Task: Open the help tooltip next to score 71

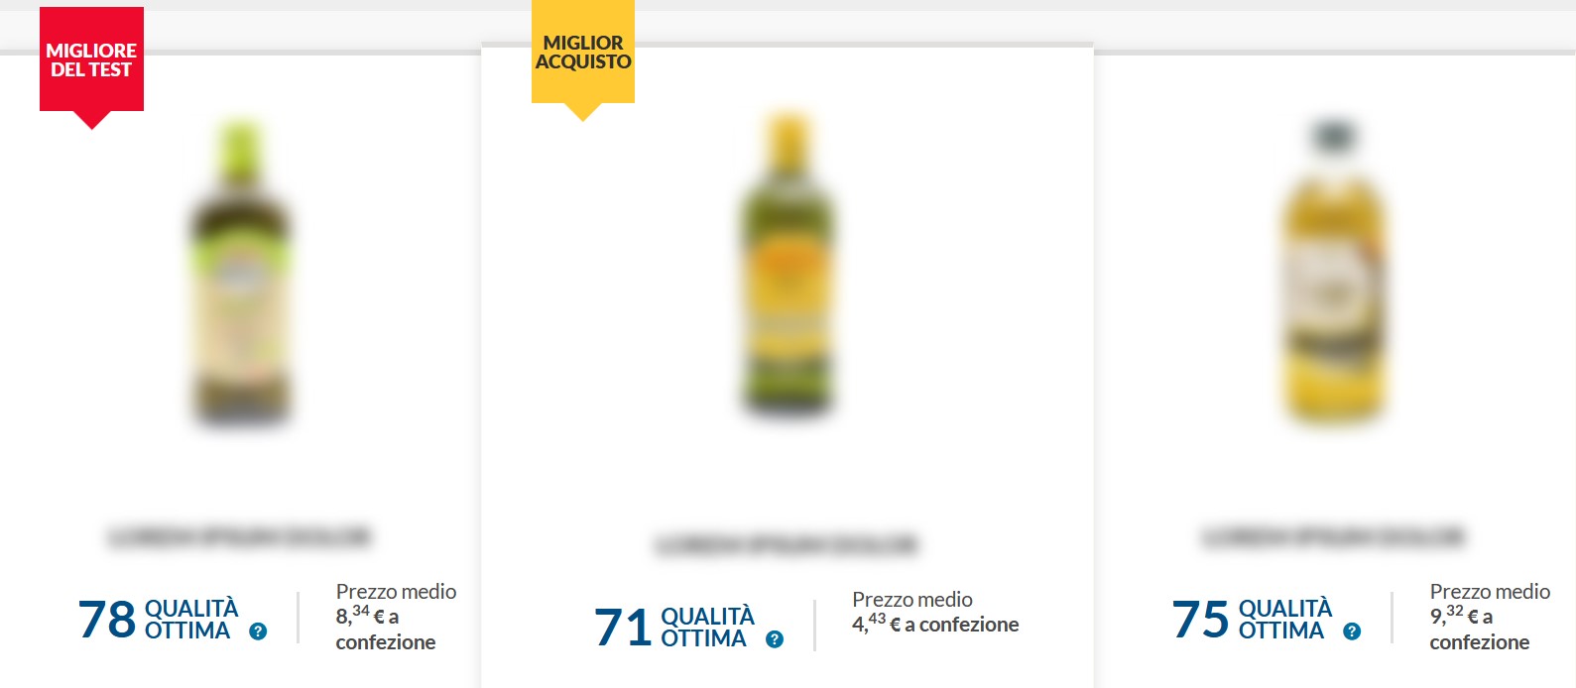Action: click(775, 639)
